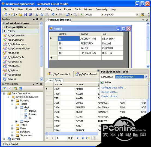
Task: Open the Community menu
Action: pyautogui.click(x=101, y=9)
